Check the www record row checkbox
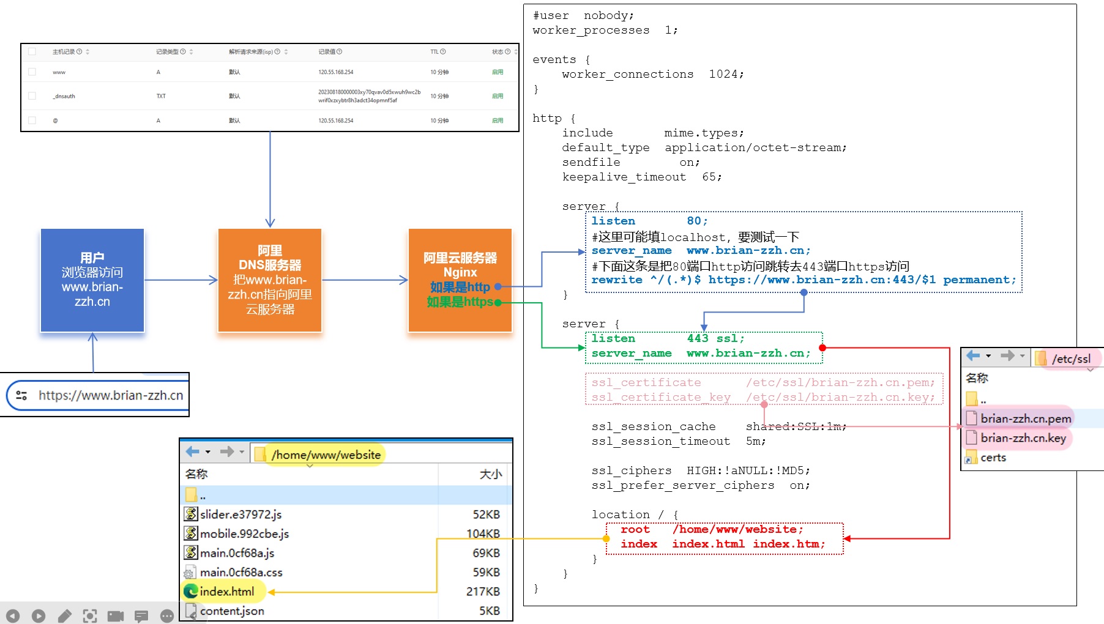The image size is (1104, 624). [32, 72]
